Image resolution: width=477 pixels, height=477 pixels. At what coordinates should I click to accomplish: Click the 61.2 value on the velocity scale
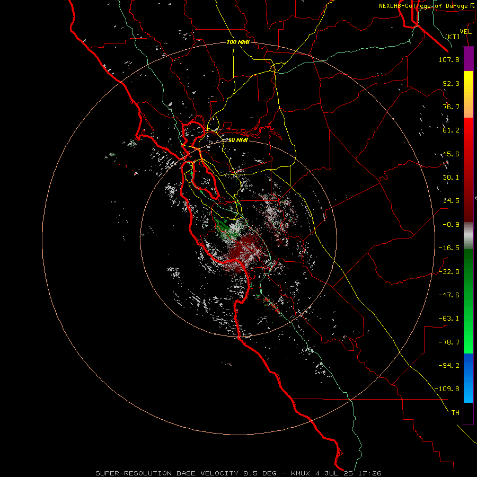tap(451, 130)
